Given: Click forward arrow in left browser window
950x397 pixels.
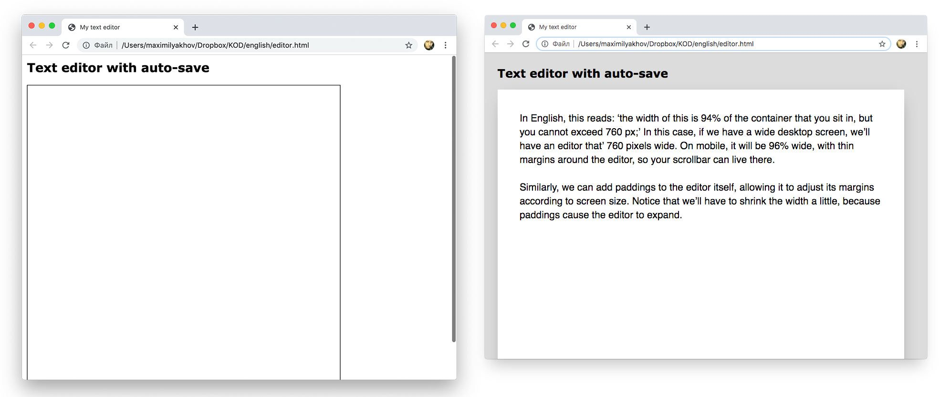Looking at the screenshot, I should [x=49, y=45].
